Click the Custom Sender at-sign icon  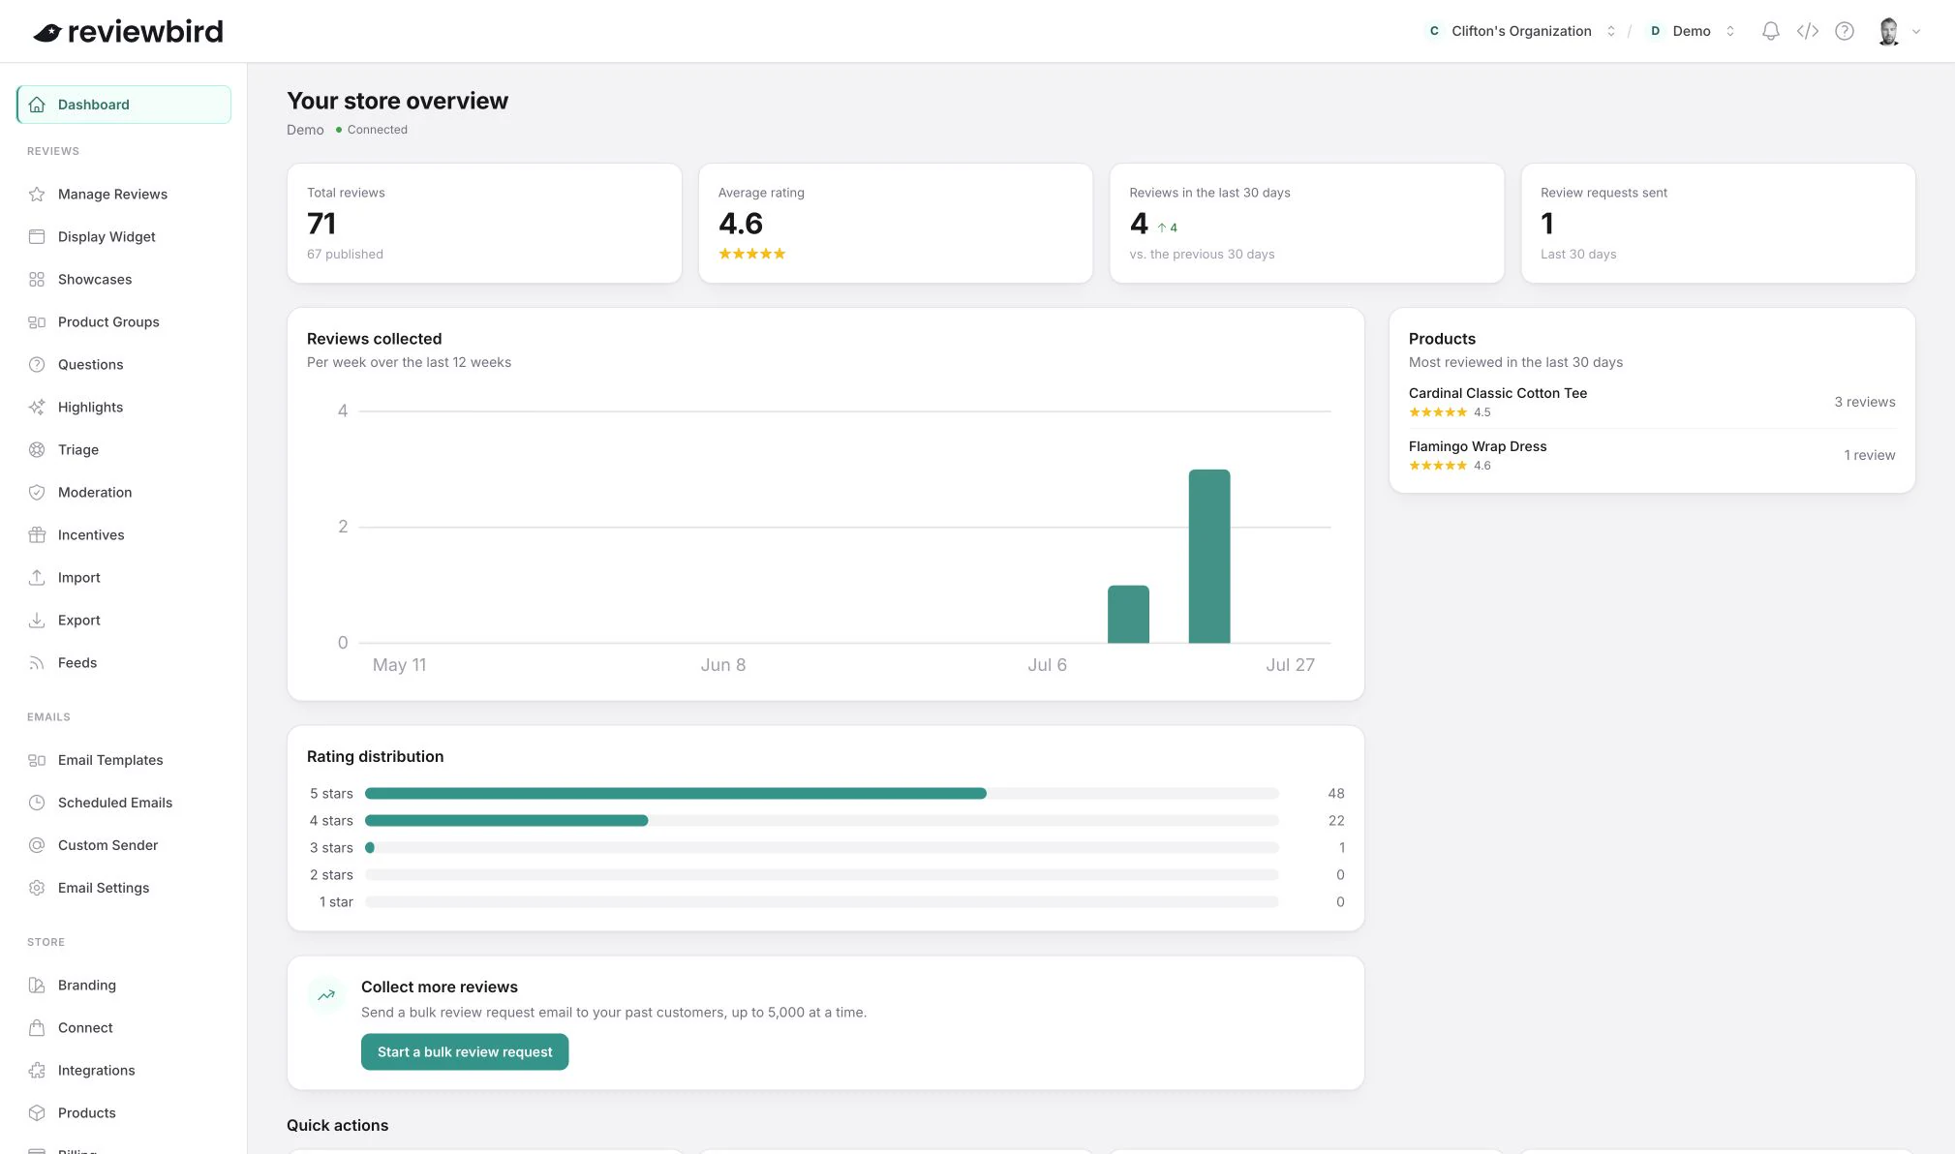37,845
